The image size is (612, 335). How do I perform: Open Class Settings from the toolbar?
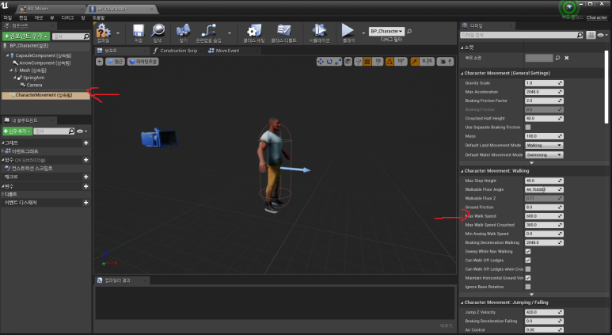(254, 31)
